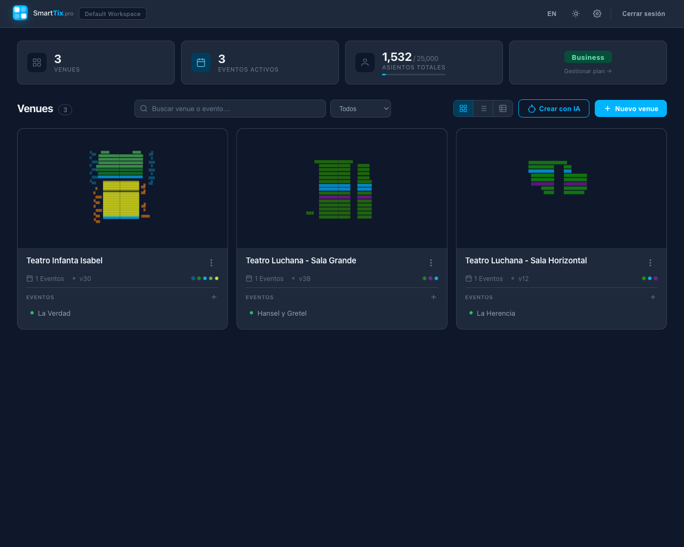Open options menu for Teatro Infanta Isabel
The width and height of the screenshot is (684, 547).
[211, 262]
